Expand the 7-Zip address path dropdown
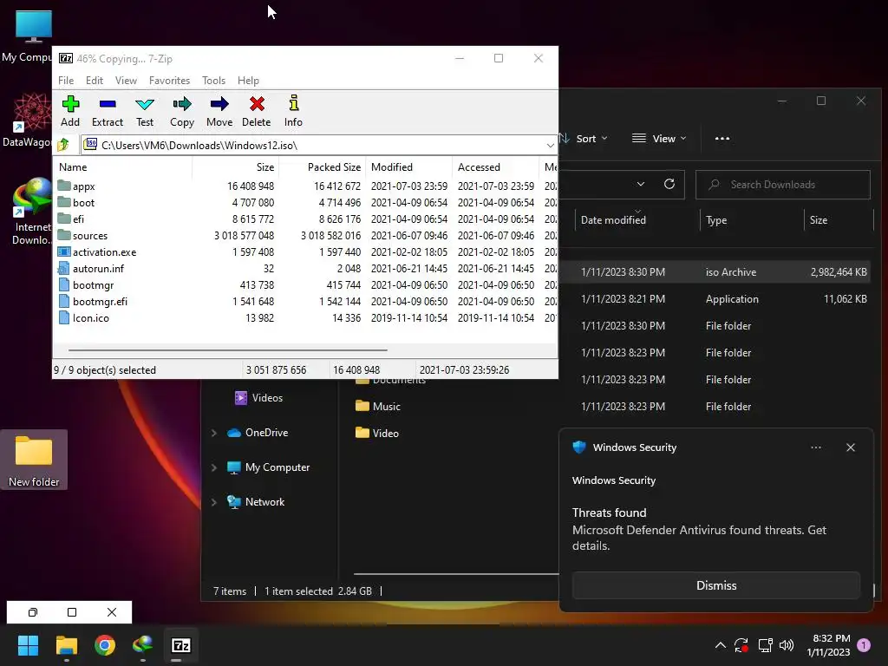The width and height of the screenshot is (888, 666). point(550,146)
